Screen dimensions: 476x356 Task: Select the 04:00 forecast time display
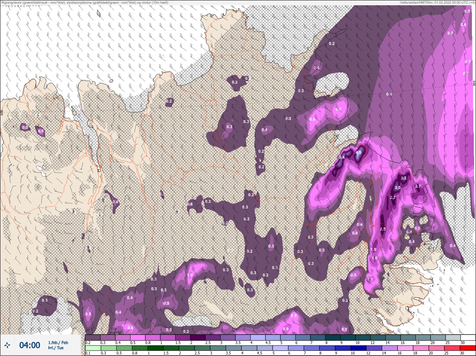(x=30, y=345)
